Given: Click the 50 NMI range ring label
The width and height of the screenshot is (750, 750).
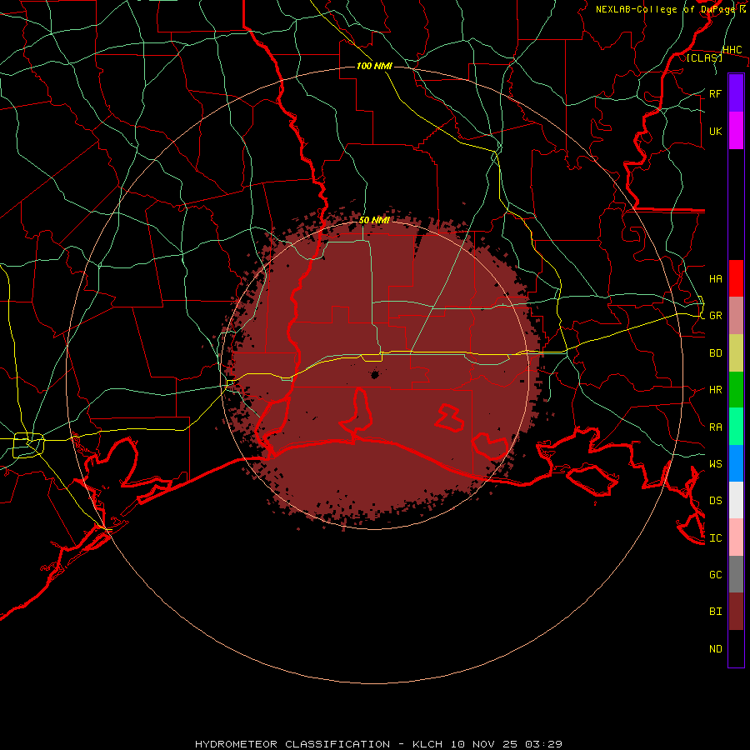Looking at the screenshot, I should (374, 220).
